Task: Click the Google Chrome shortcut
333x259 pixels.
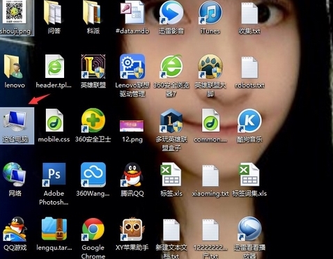Action: 93,229
